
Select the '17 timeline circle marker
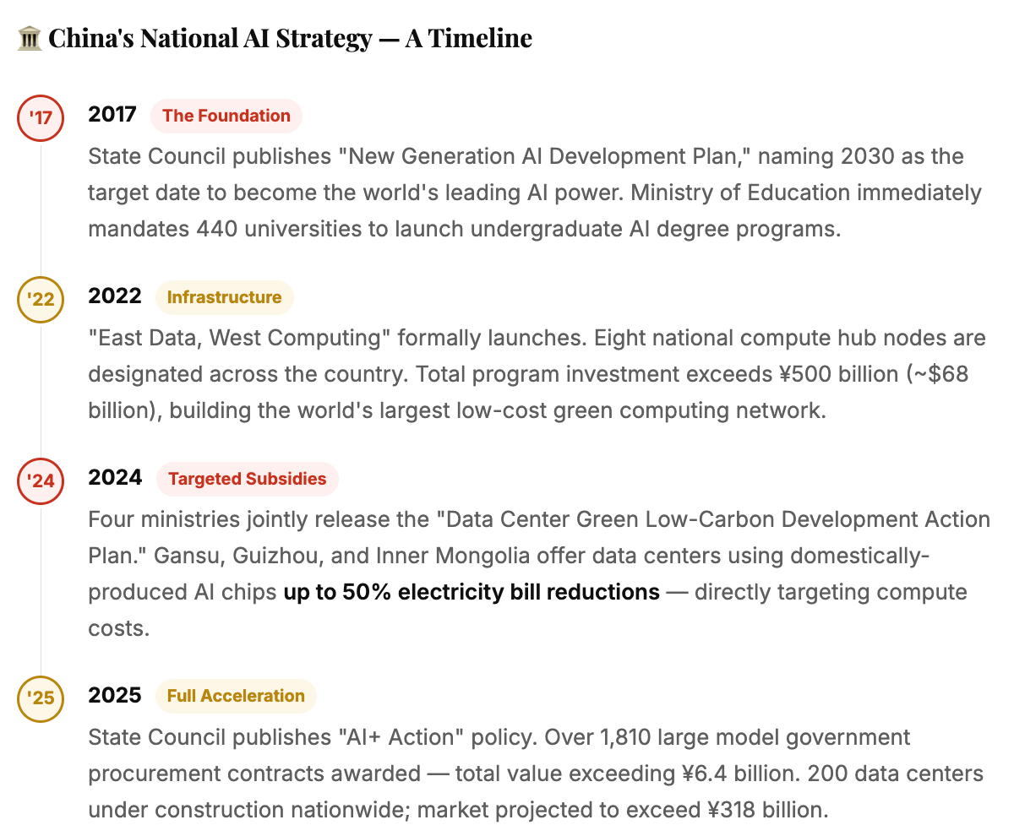pos(41,118)
